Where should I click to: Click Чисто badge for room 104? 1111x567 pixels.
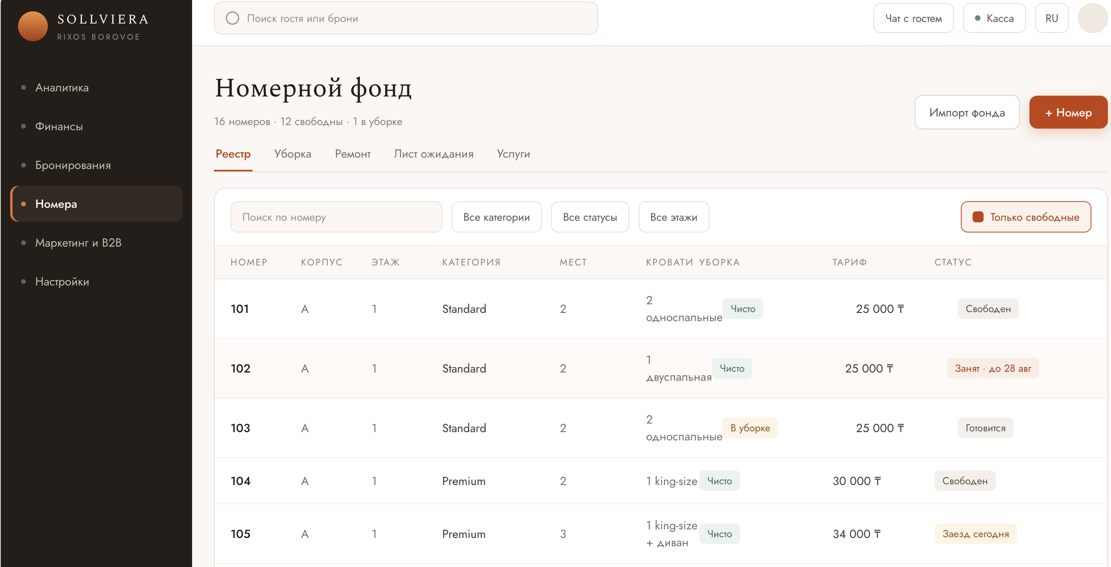pyautogui.click(x=719, y=481)
